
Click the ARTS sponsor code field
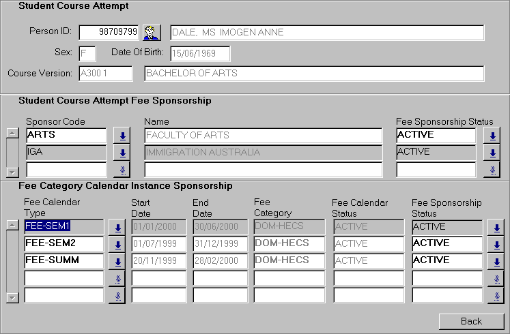pyautogui.click(x=66, y=135)
